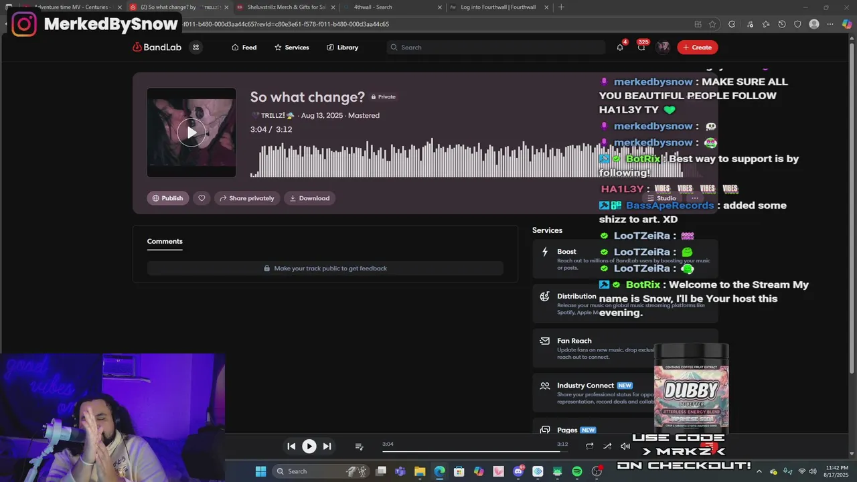Screen dimensions: 857x482
Task: Toggle repeat in the player bar
Action: (589, 446)
